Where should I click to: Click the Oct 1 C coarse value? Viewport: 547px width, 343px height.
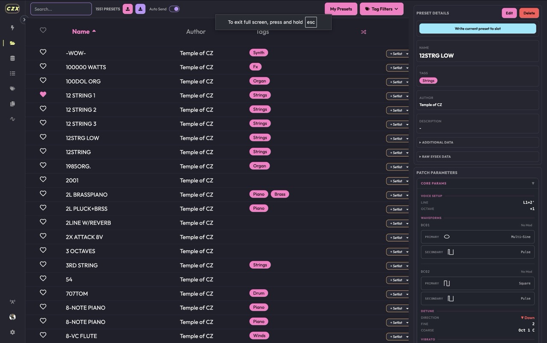[526, 330]
